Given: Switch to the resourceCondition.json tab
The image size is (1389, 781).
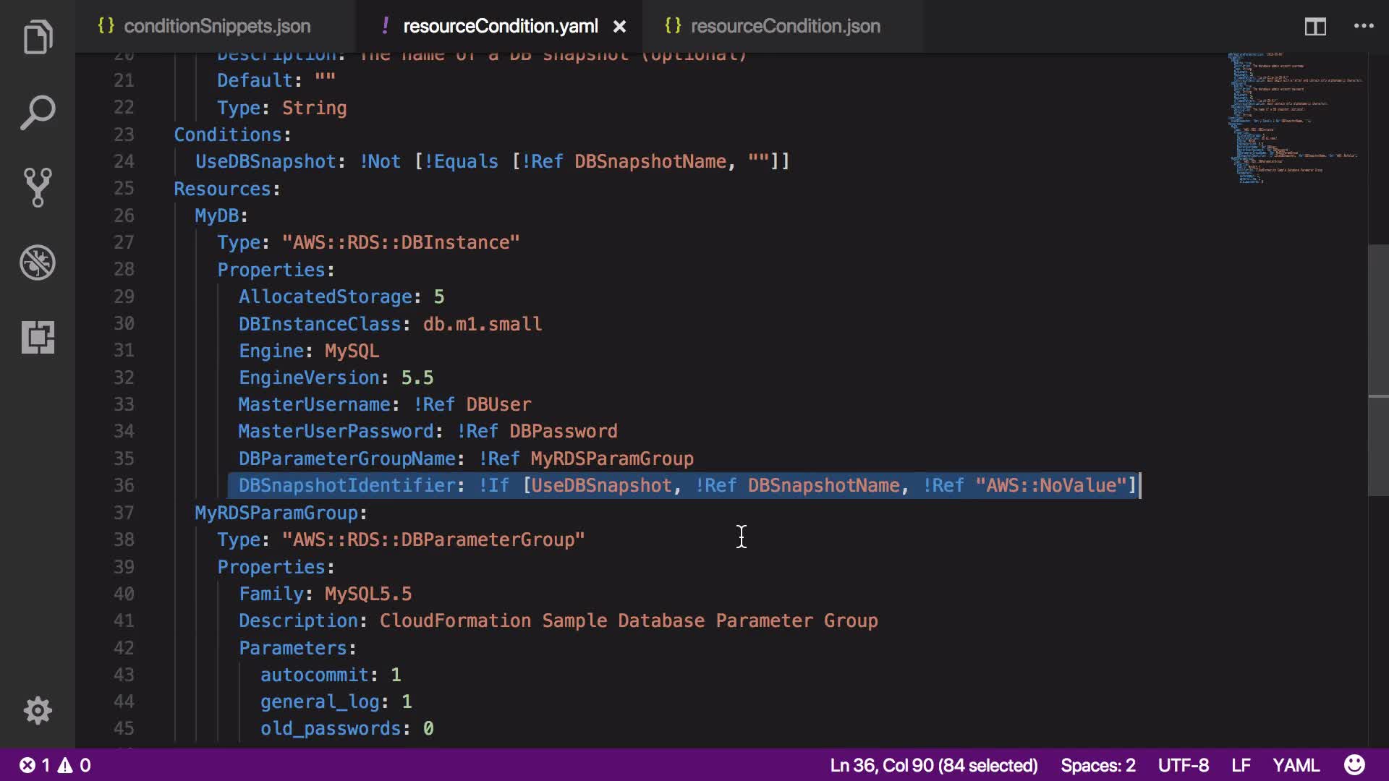Looking at the screenshot, I should click(x=785, y=26).
